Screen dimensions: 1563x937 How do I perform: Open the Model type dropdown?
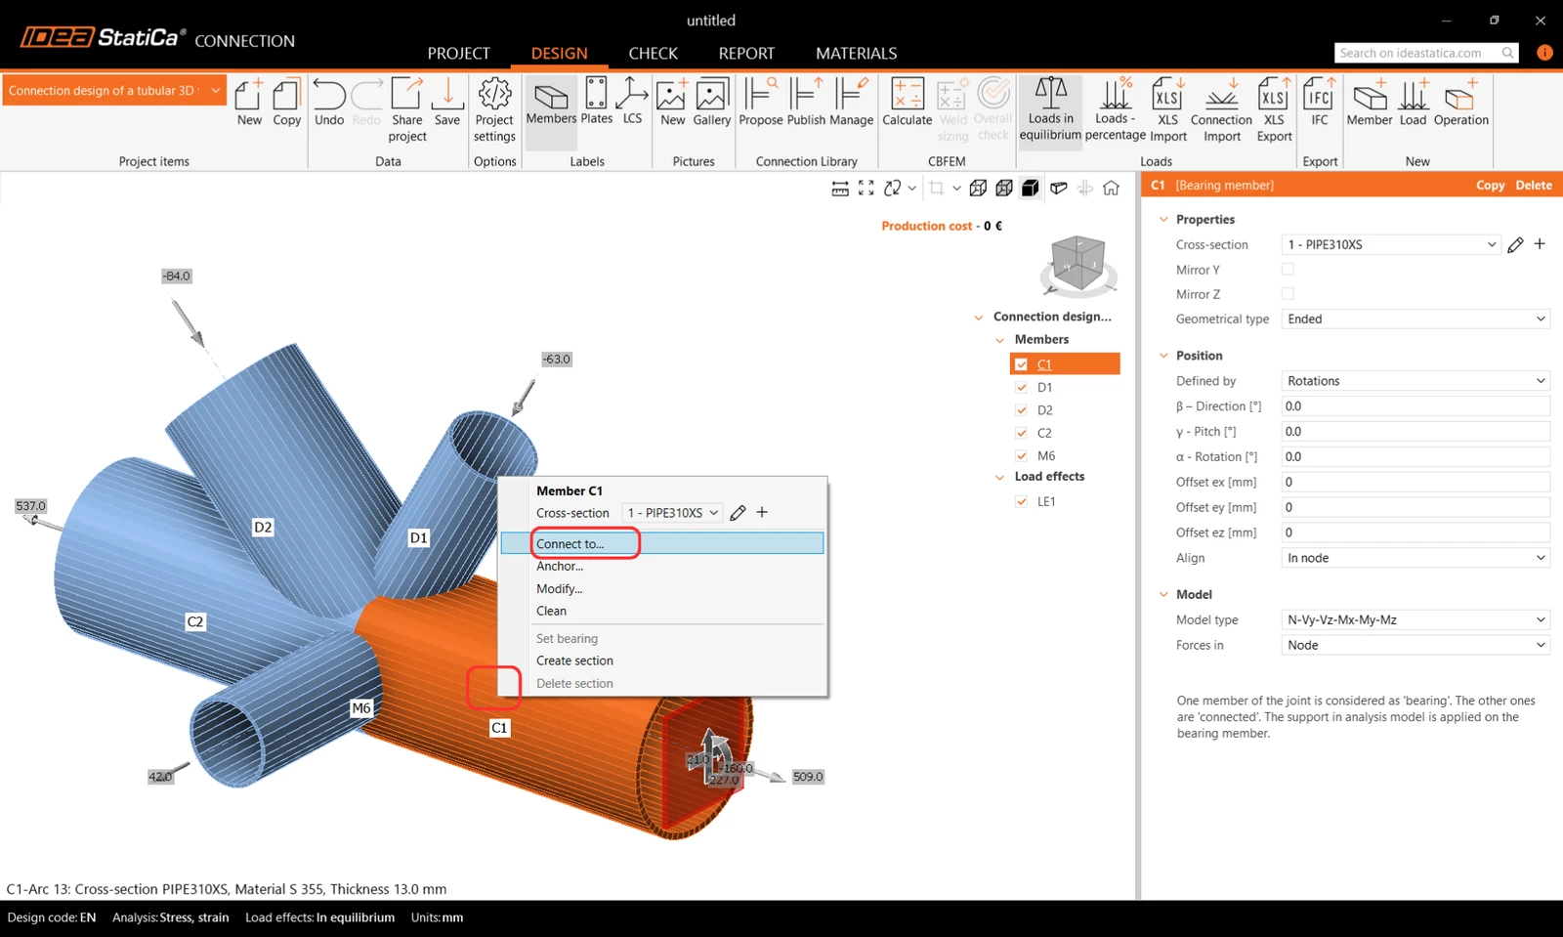pos(1415,619)
